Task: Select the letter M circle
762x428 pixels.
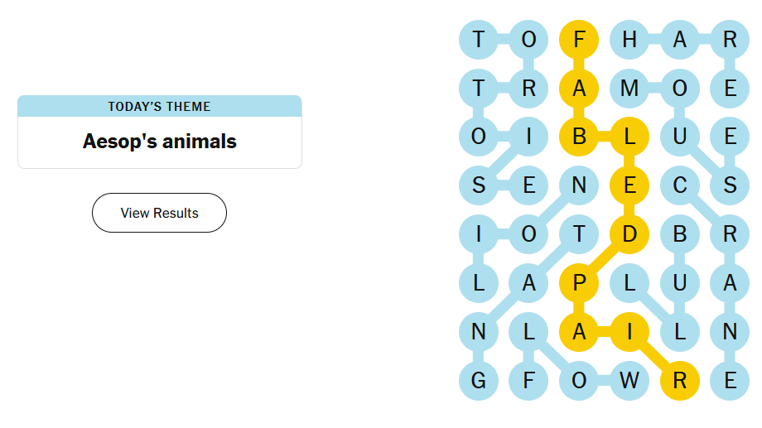Action: (629, 88)
